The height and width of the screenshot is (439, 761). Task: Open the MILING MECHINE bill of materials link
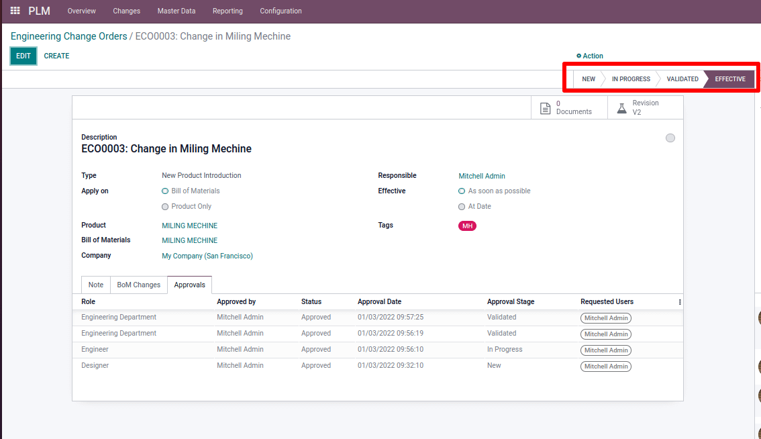[x=190, y=240]
